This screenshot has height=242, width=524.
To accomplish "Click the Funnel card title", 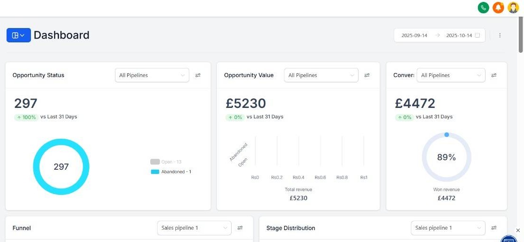I will tap(22, 228).
